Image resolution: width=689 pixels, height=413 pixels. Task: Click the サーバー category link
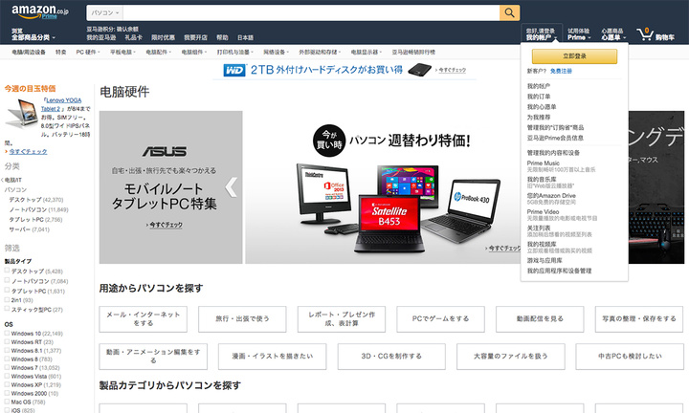click(x=19, y=229)
